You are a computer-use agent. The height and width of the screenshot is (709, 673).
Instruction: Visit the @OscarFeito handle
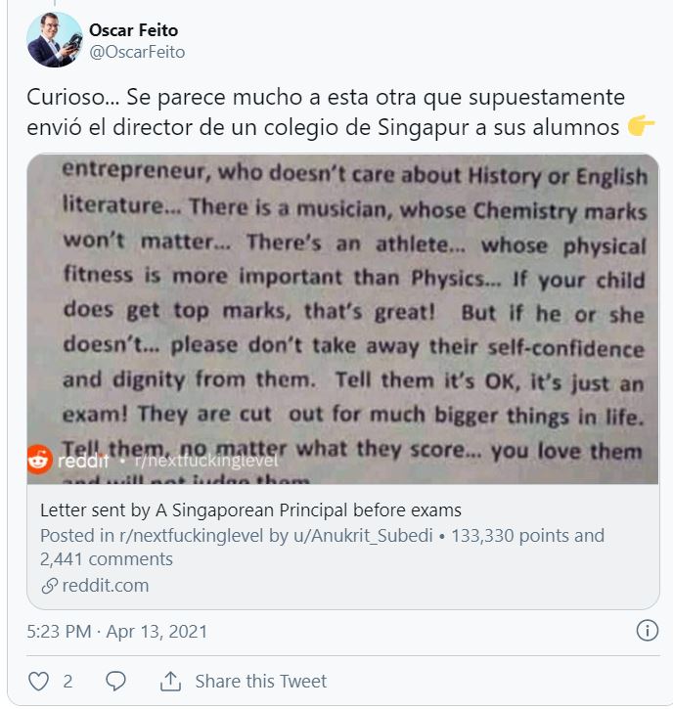137,52
